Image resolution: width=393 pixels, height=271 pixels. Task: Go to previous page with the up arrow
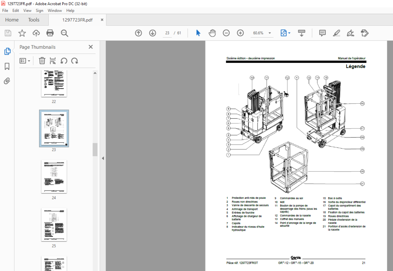coord(138,33)
